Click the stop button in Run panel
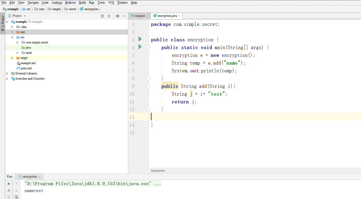This screenshot has height=199, width=361. [x=9, y=190]
